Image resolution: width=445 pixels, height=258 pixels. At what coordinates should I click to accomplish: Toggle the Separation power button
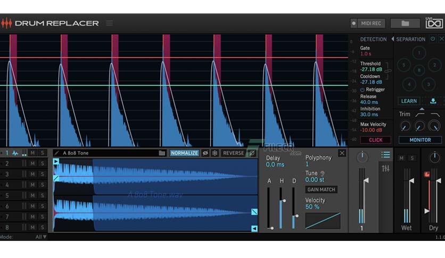pyautogui.click(x=433, y=38)
